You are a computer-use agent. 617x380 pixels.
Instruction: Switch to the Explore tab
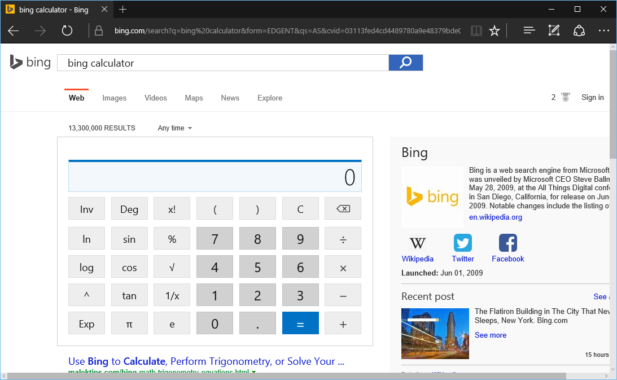click(269, 98)
